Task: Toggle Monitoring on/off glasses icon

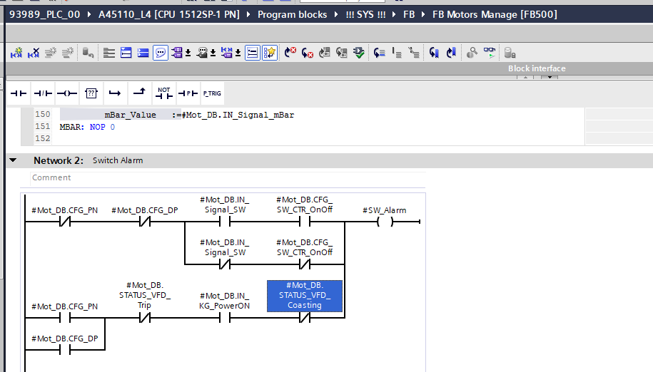Action: click(x=490, y=53)
